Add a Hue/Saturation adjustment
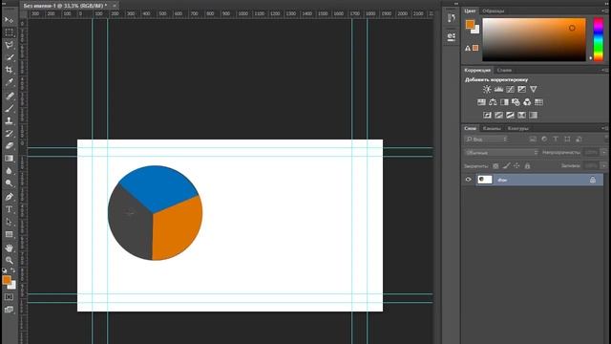The image size is (611, 344). 481,102
